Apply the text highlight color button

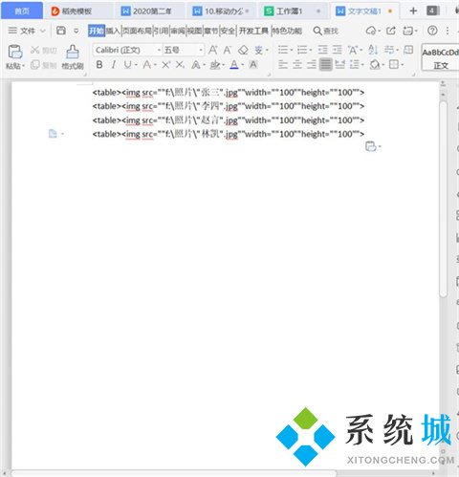215,65
